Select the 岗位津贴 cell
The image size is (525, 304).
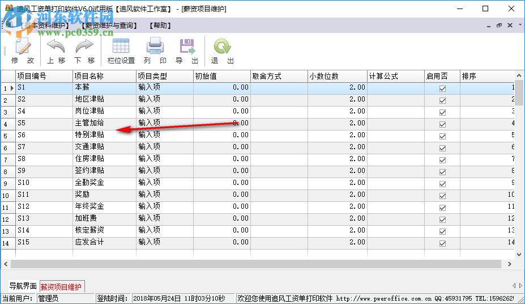click(104, 111)
